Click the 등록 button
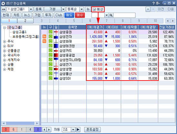The width and height of the screenshot is (177, 134). coord(39,9)
